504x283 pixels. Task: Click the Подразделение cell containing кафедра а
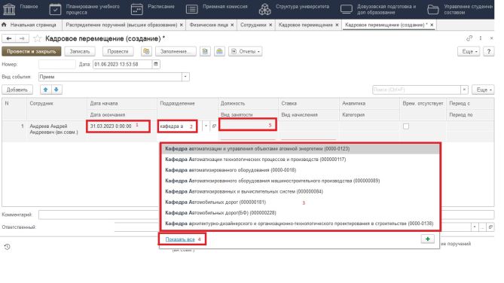tap(177, 126)
